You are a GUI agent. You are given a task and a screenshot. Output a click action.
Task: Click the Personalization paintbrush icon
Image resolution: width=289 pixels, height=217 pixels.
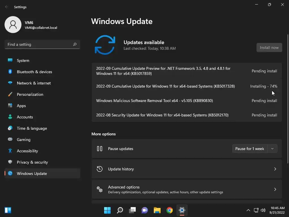[x=10, y=94]
